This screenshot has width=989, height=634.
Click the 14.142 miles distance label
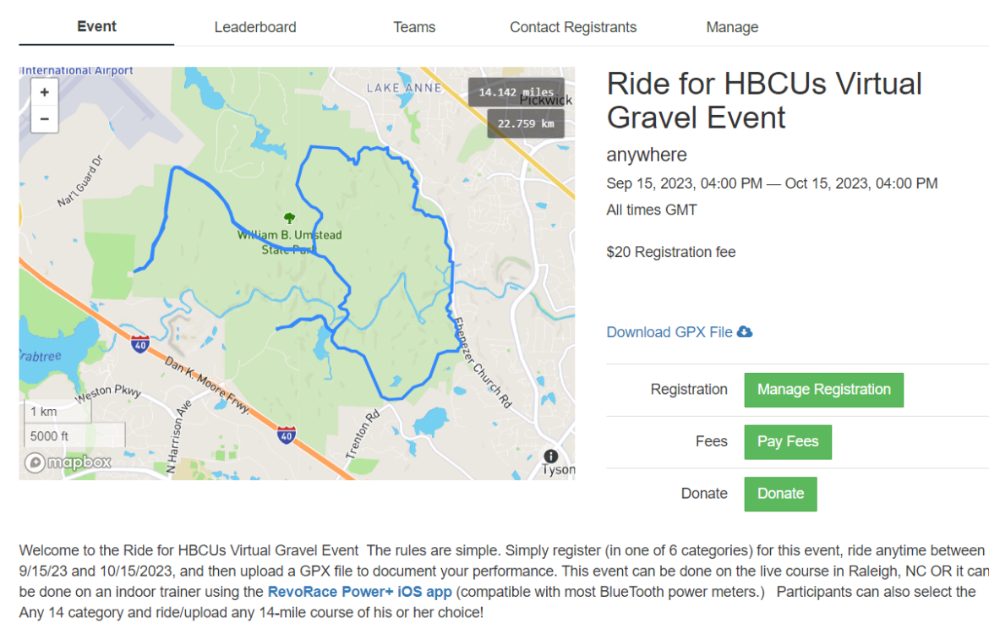pyautogui.click(x=516, y=92)
